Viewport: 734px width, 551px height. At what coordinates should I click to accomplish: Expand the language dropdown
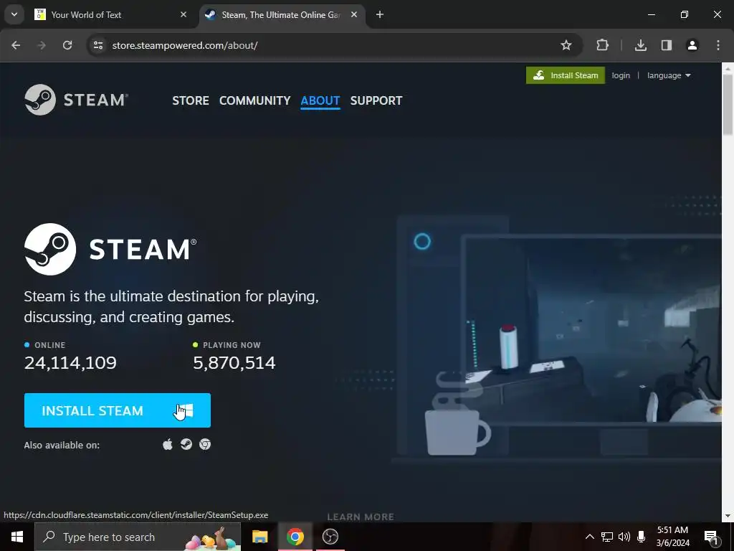(669, 75)
